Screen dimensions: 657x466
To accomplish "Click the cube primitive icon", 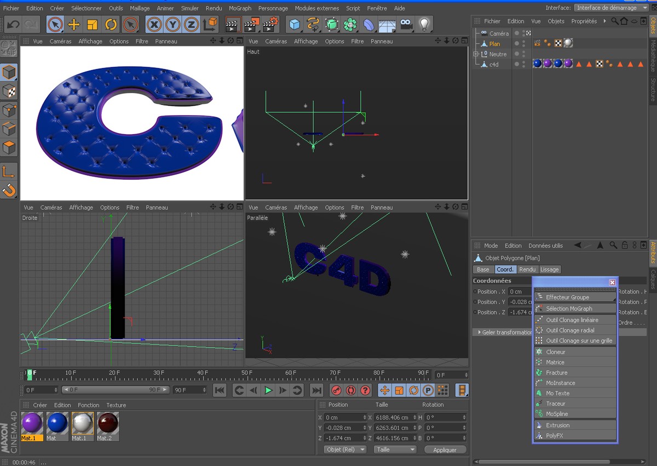I will (295, 25).
